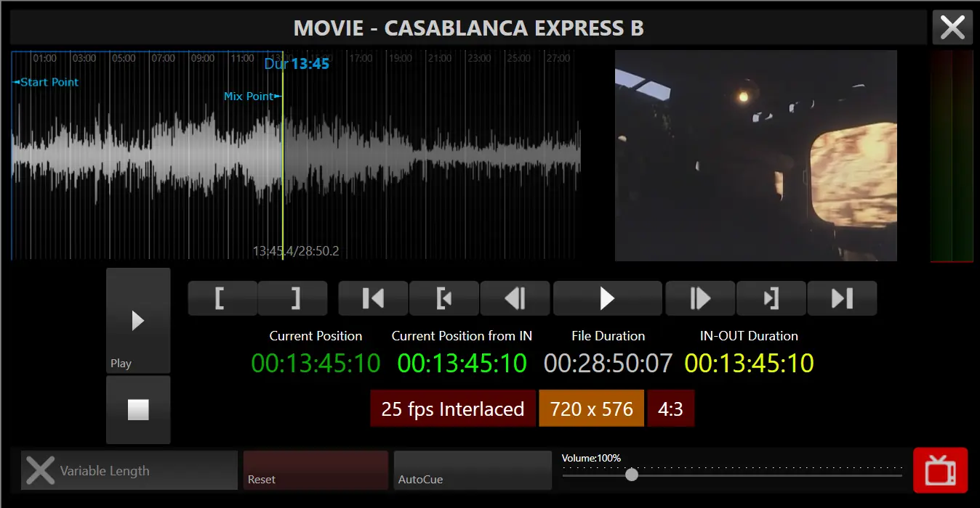Viewport: 980px width, 508px height.
Task: Click the Start Point marker on the waveform
Action: coord(45,82)
